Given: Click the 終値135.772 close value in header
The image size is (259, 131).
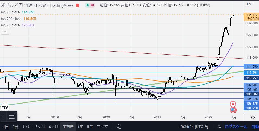Looking at the screenshot, I should click(x=174, y=5).
